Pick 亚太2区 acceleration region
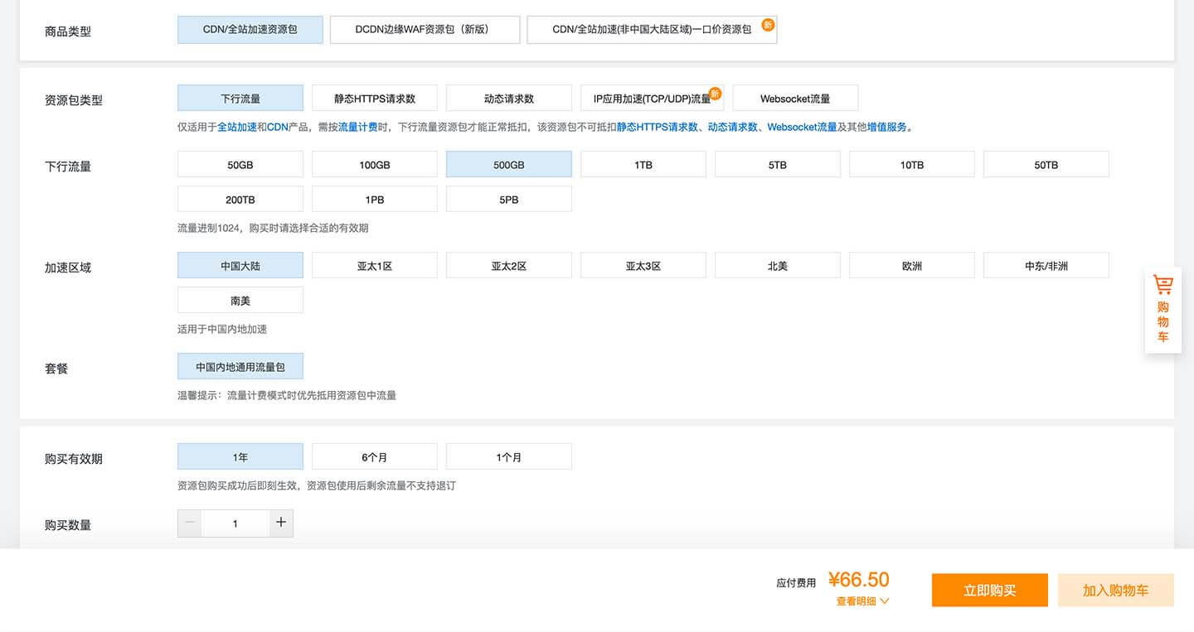 tap(509, 265)
